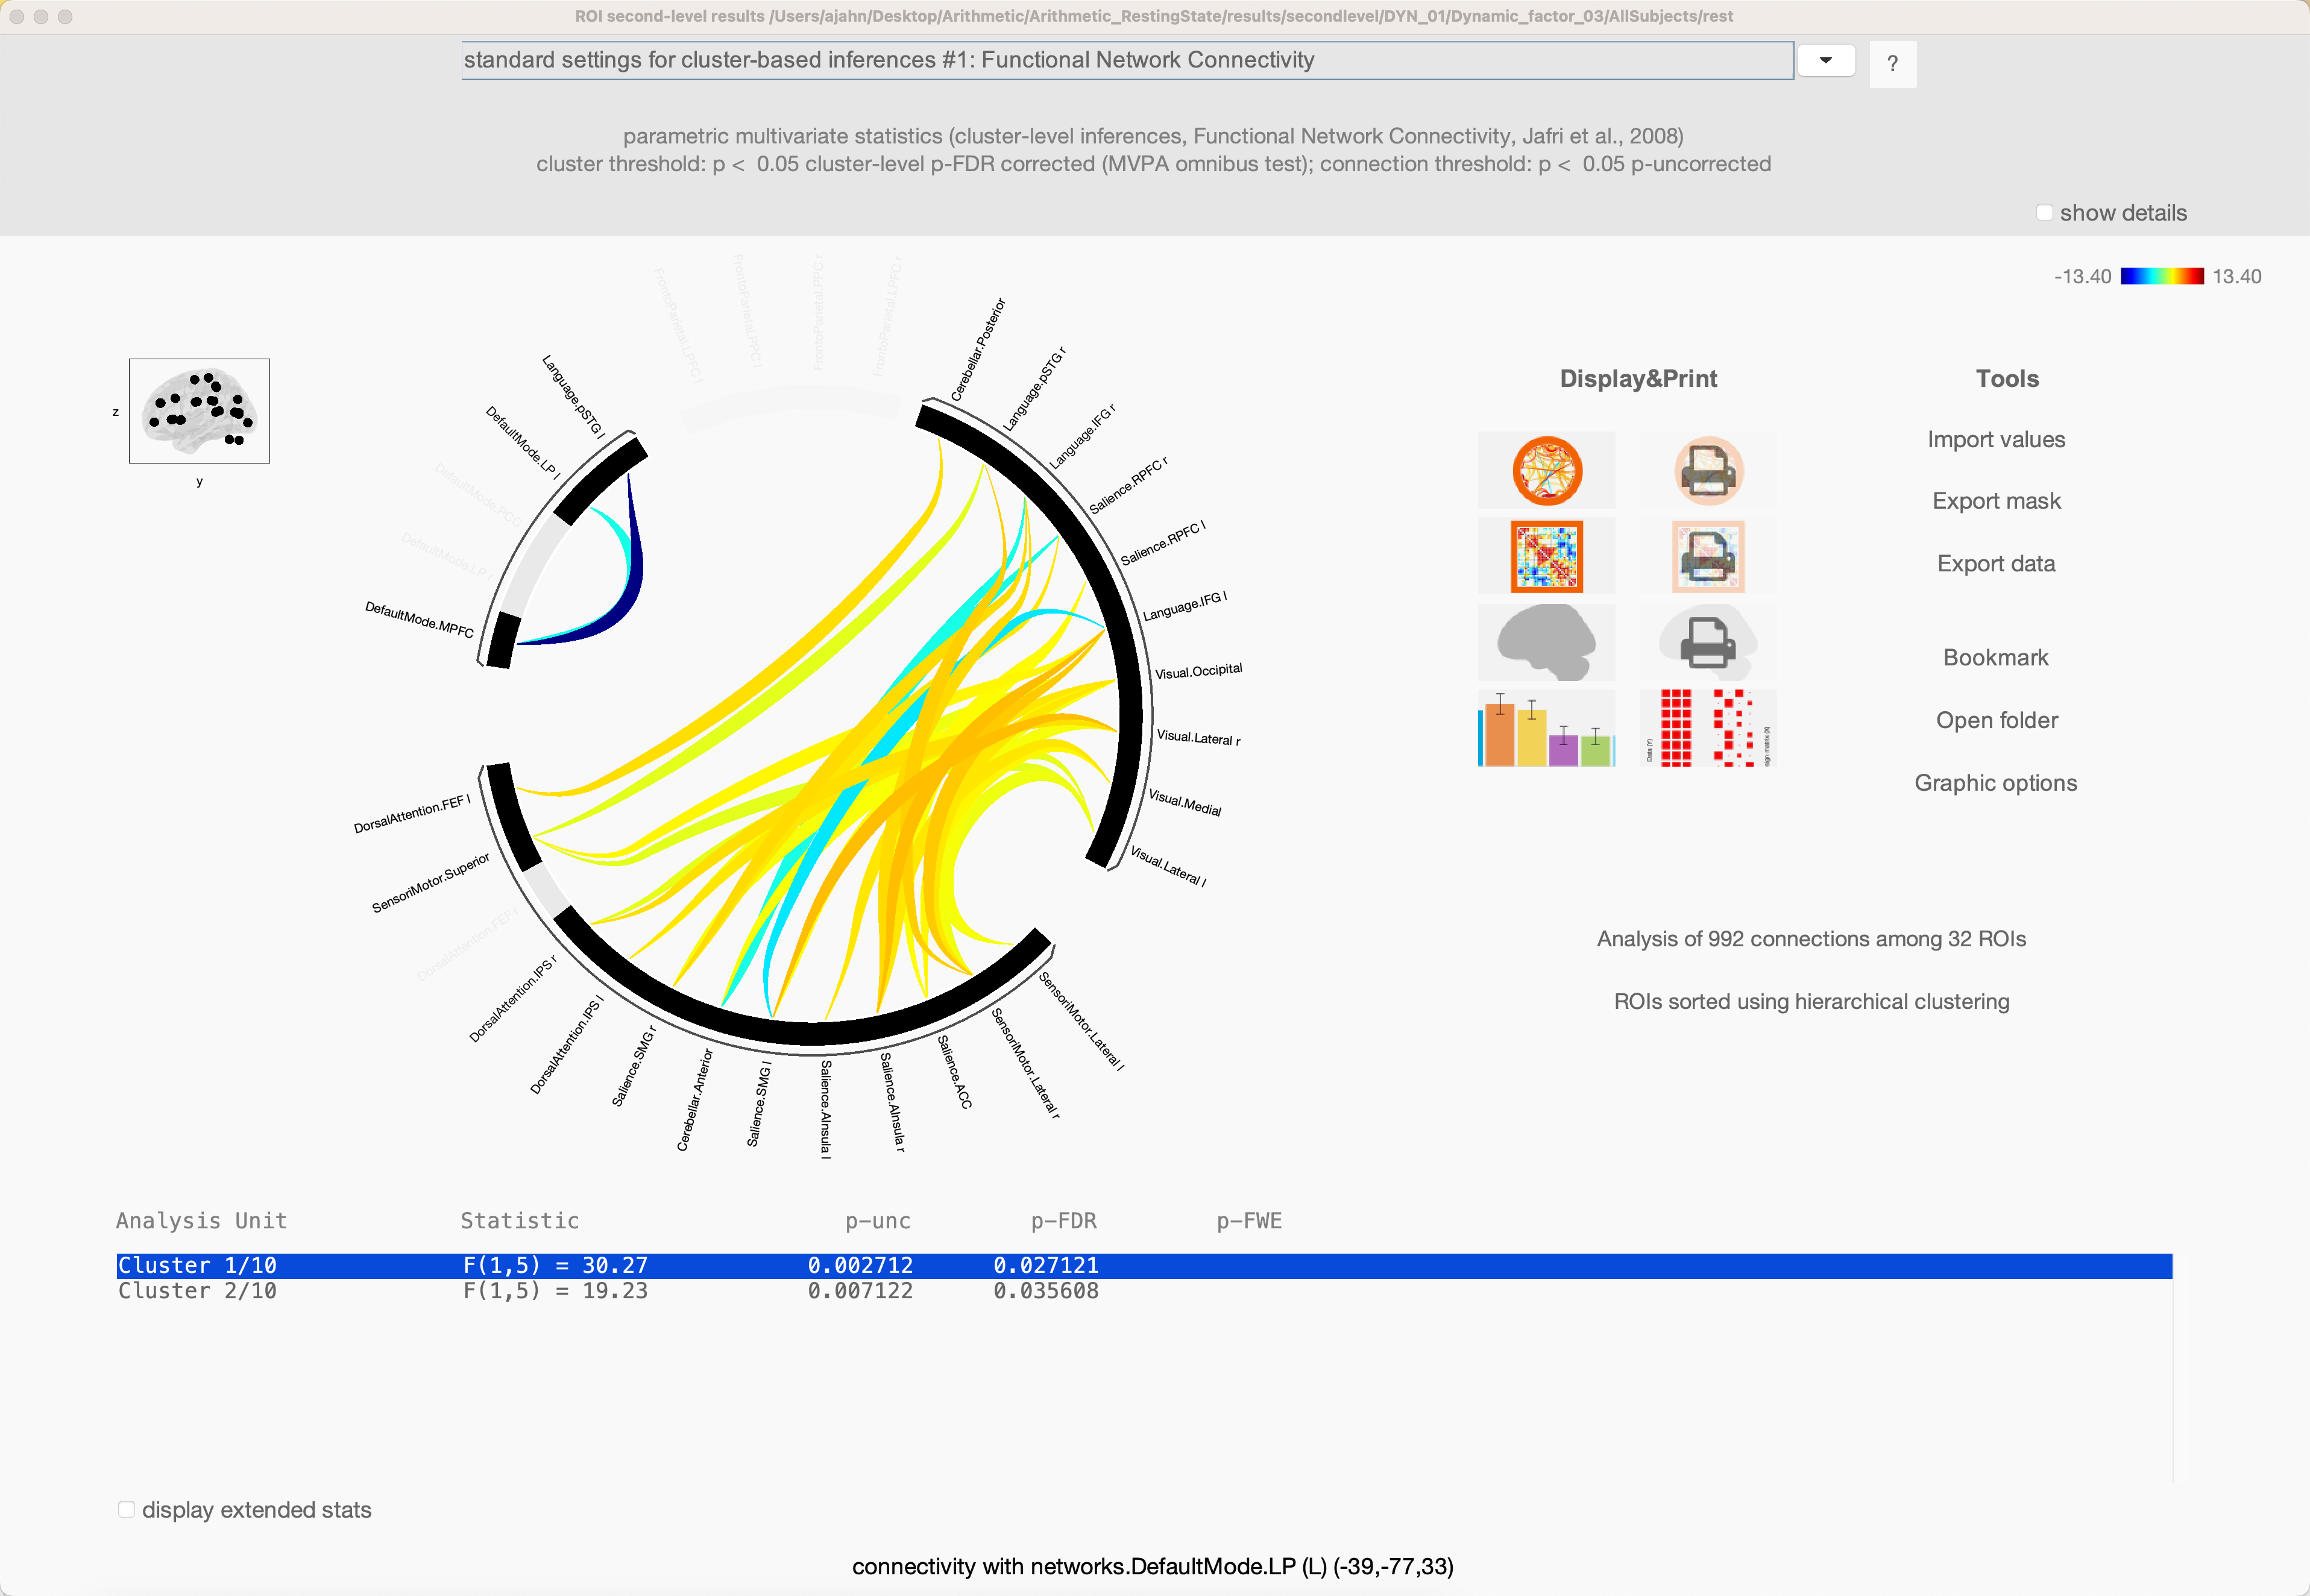
Task: Click the Visual.Medial ROI label
Action: pyautogui.click(x=1185, y=803)
